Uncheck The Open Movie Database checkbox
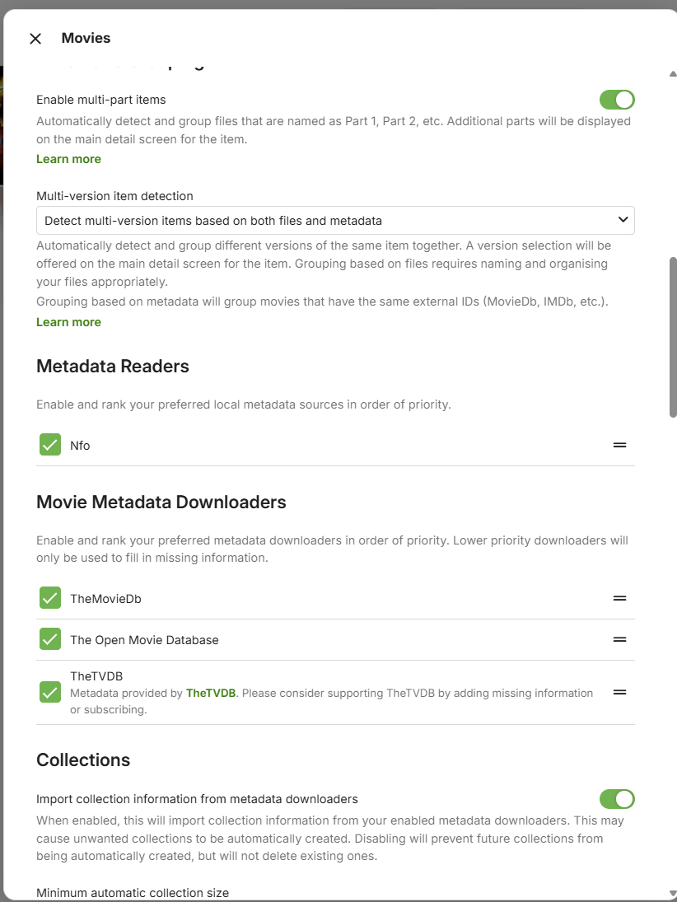Viewport: 677px width, 902px height. pyautogui.click(x=50, y=640)
